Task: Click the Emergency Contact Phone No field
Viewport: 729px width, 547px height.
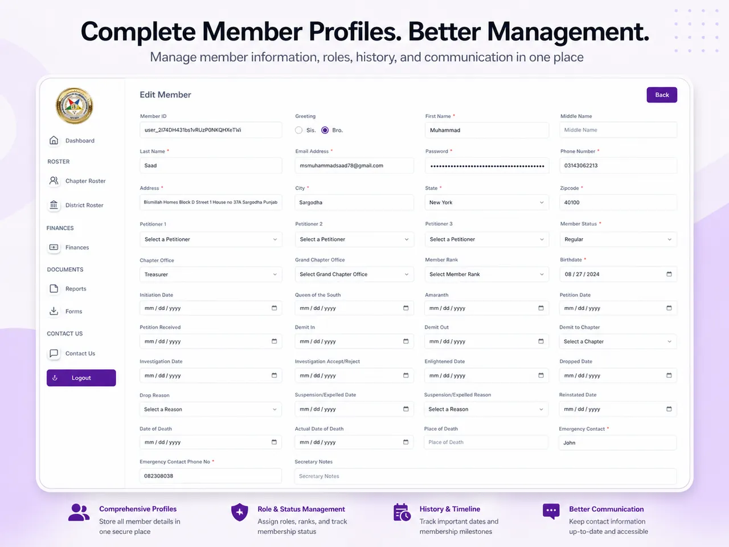Action: click(x=211, y=476)
